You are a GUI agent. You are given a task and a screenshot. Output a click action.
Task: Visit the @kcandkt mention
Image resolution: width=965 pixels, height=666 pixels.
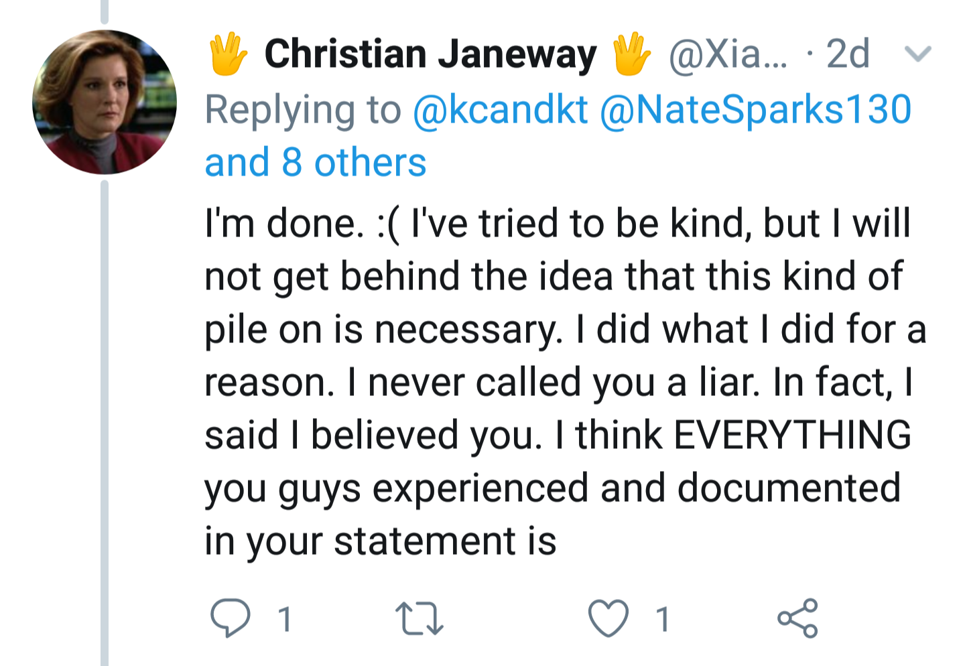click(500, 109)
